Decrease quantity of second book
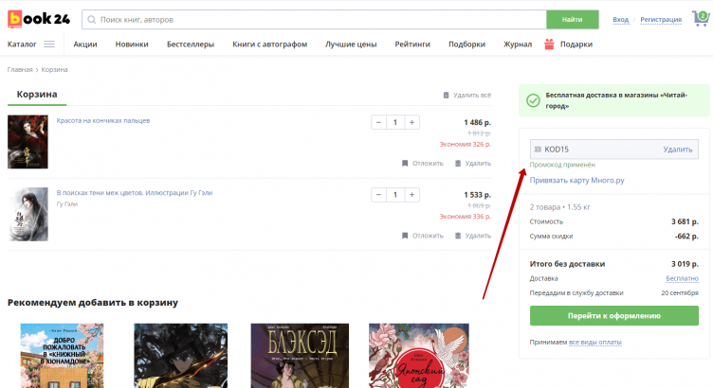 pyautogui.click(x=378, y=195)
